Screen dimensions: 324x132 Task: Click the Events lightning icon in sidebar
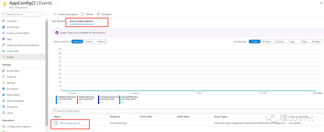(4, 57)
